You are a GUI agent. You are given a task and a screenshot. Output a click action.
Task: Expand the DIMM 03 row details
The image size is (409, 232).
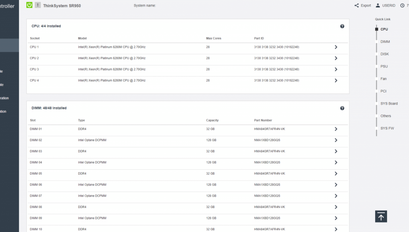point(336,152)
